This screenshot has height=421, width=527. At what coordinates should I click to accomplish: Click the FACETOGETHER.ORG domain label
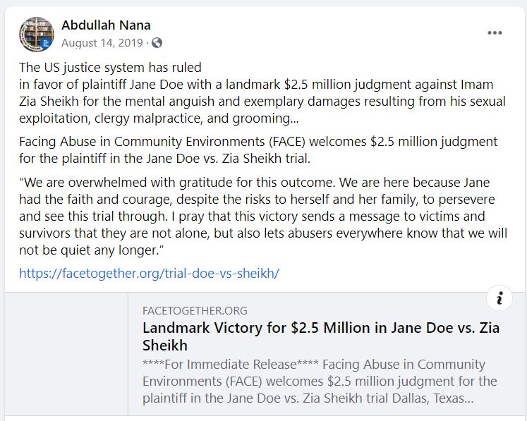click(195, 311)
